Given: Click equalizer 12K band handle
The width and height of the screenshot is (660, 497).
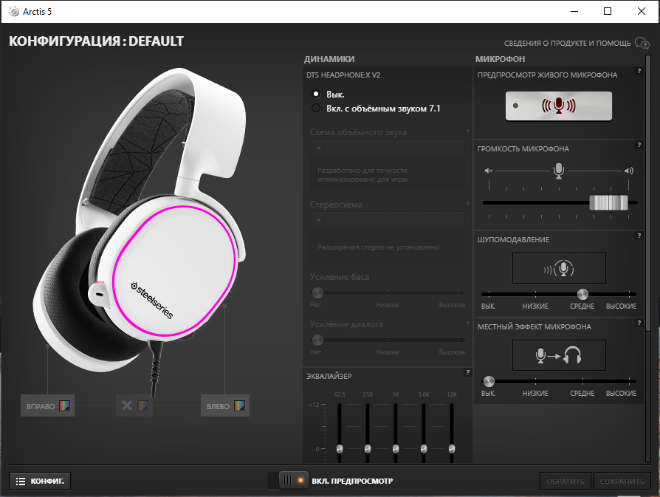Looking at the screenshot, I should point(452,448).
